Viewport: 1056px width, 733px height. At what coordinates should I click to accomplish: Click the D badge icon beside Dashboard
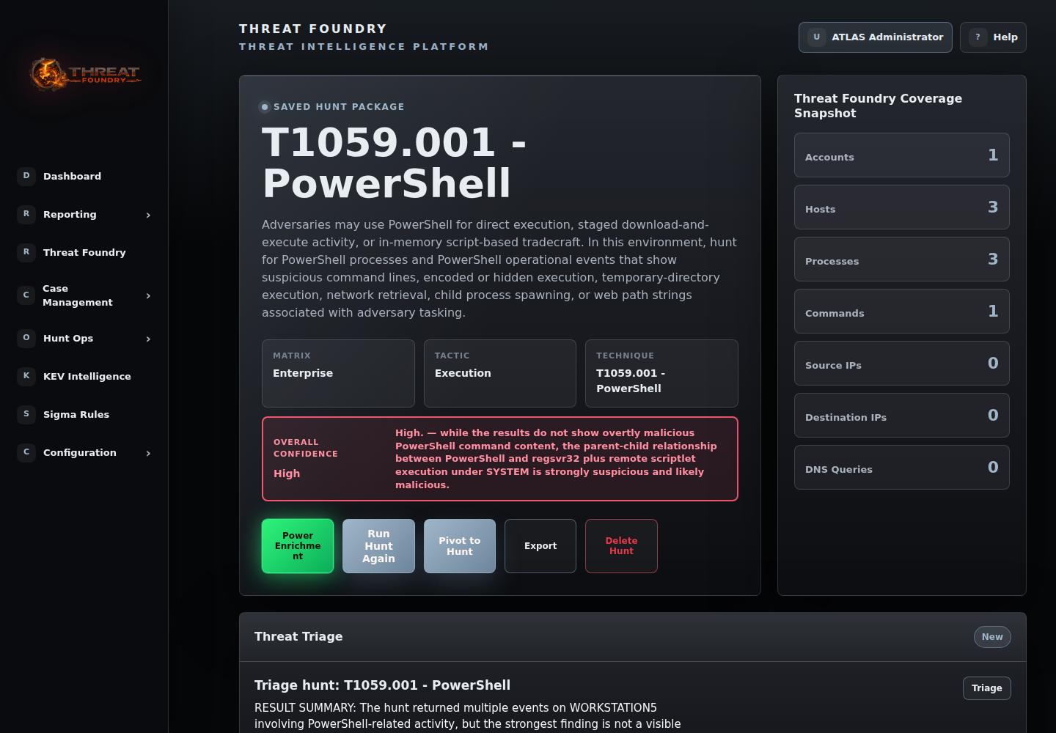point(26,176)
